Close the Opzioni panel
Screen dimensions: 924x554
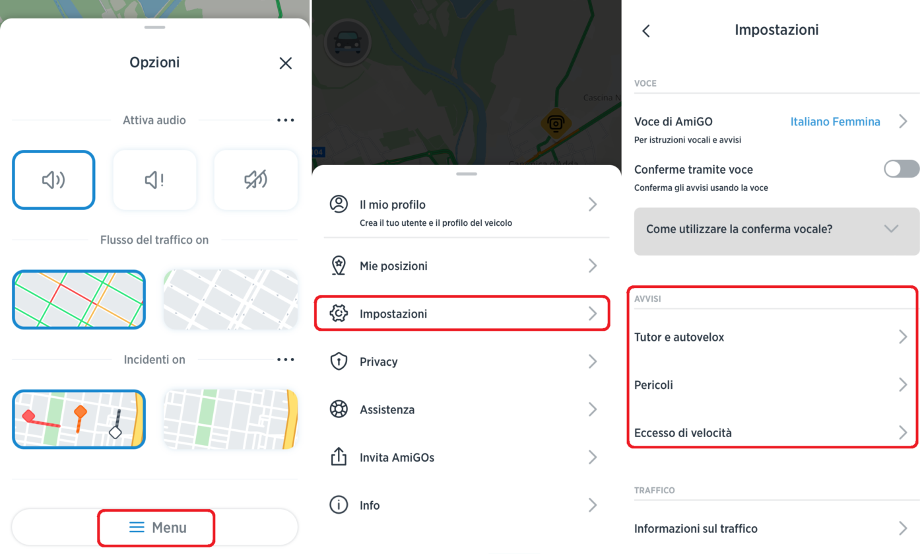pos(285,63)
